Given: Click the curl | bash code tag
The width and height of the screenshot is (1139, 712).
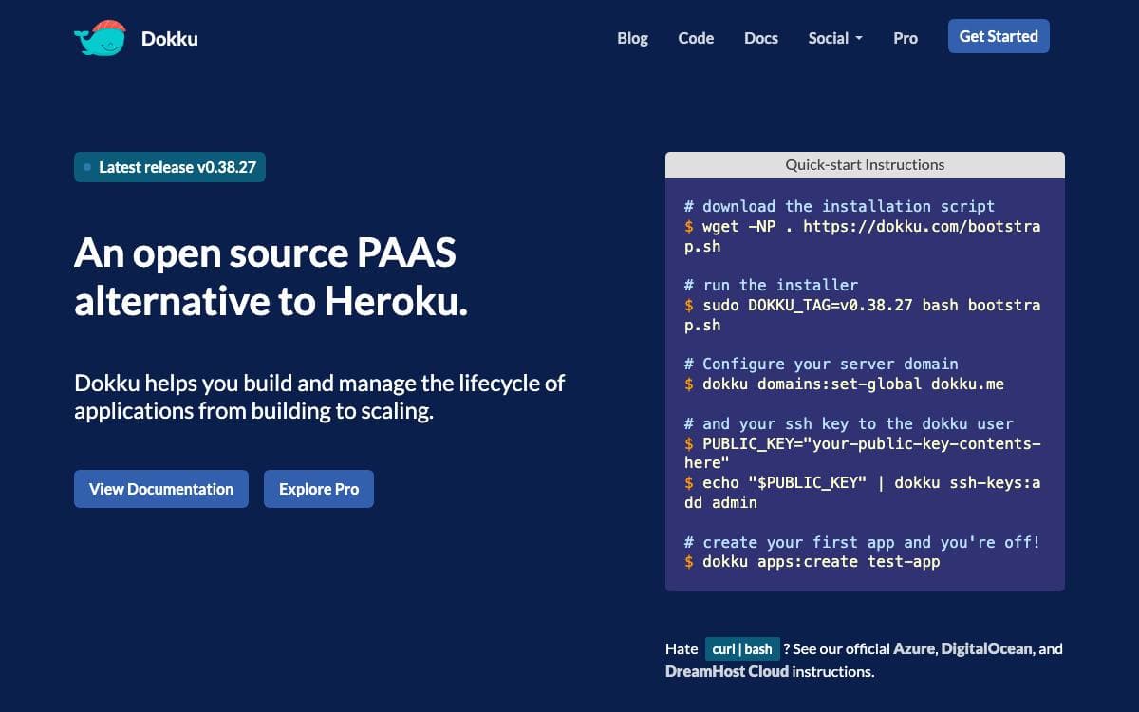Looking at the screenshot, I should (x=742, y=649).
